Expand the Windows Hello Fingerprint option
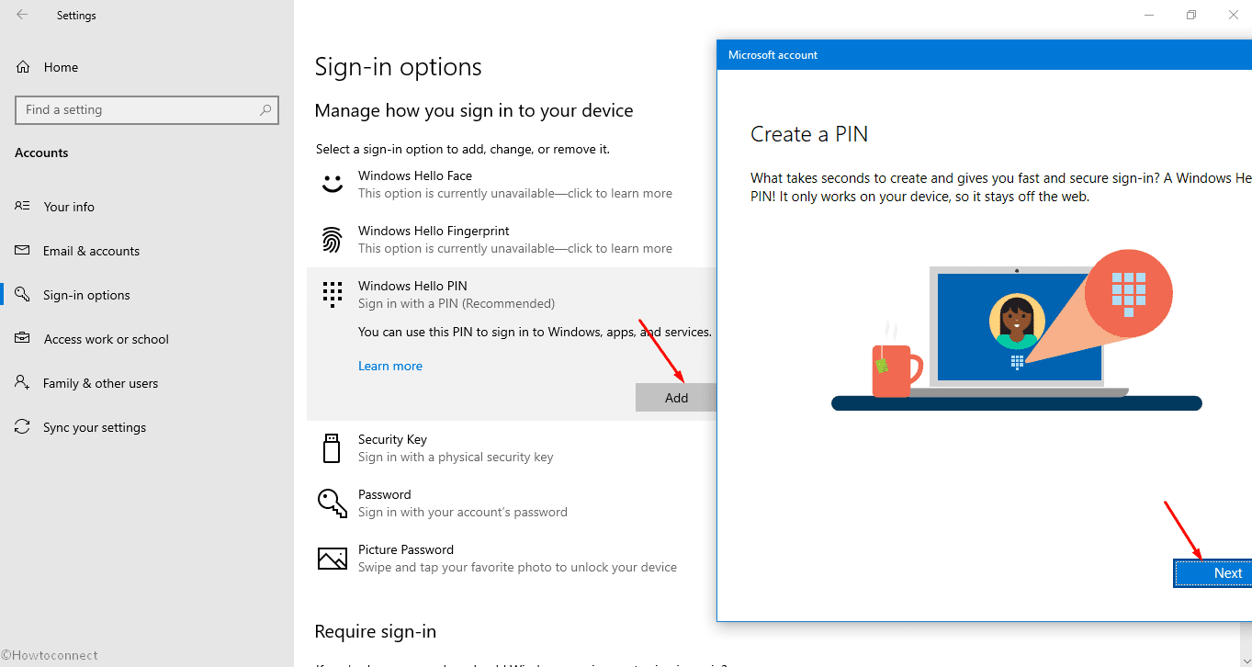The width and height of the screenshot is (1252, 667). [x=512, y=239]
